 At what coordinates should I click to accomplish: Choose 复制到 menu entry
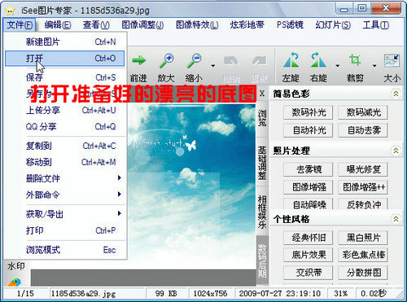(x=65, y=146)
